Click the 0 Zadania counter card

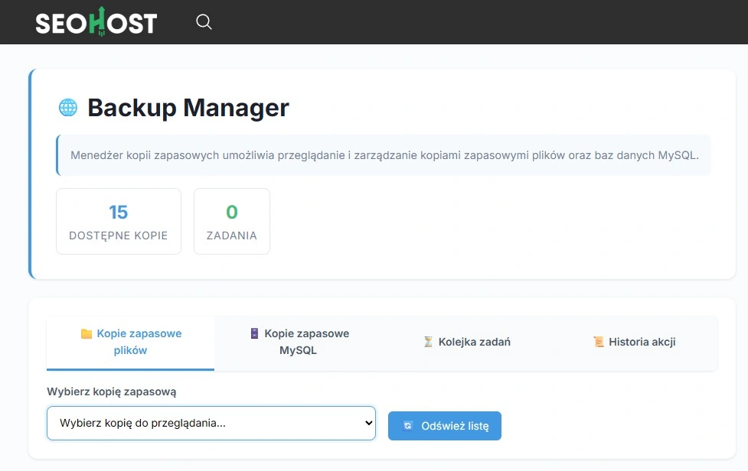(x=231, y=220)
